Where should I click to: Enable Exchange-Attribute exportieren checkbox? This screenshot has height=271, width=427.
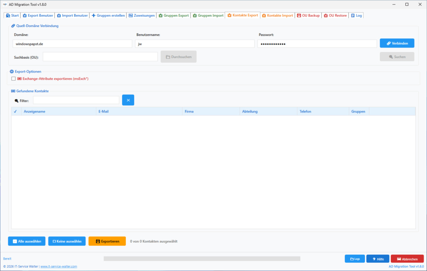pyautogui.click(x=13, y=79)
